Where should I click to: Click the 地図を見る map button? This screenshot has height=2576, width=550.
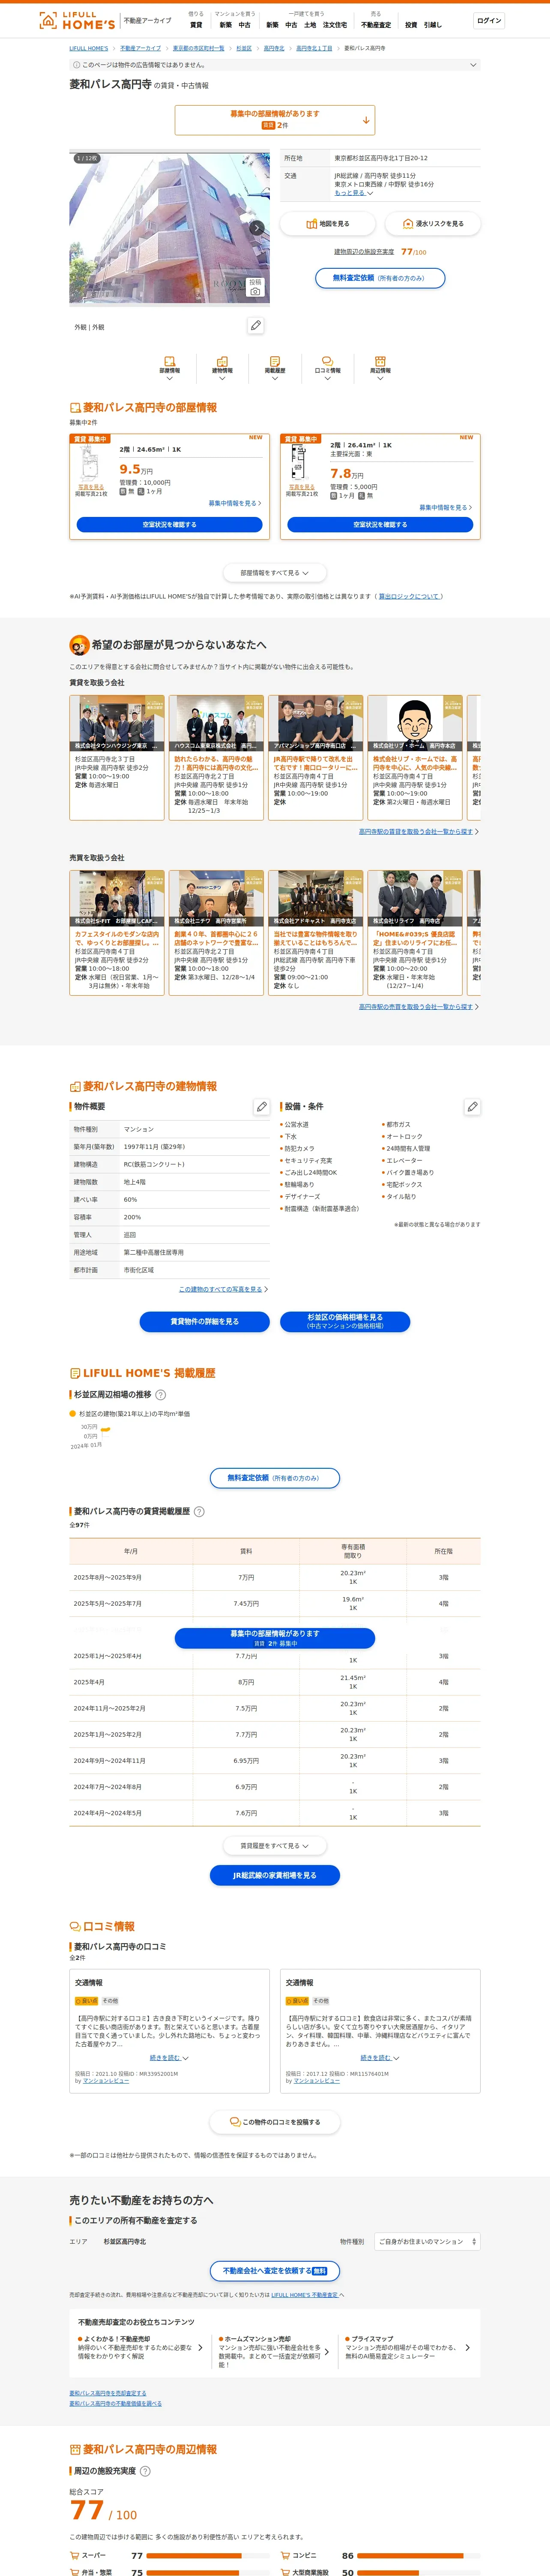point(327,224)
